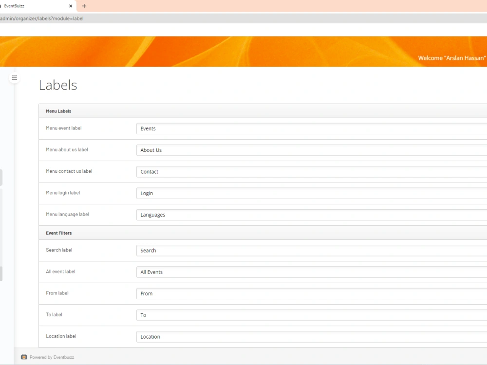Open the sidebar navigation hamburger menu
This screenshot has width=487, height=365.
15,77
